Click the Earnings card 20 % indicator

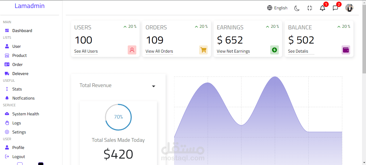coord(272,26)
